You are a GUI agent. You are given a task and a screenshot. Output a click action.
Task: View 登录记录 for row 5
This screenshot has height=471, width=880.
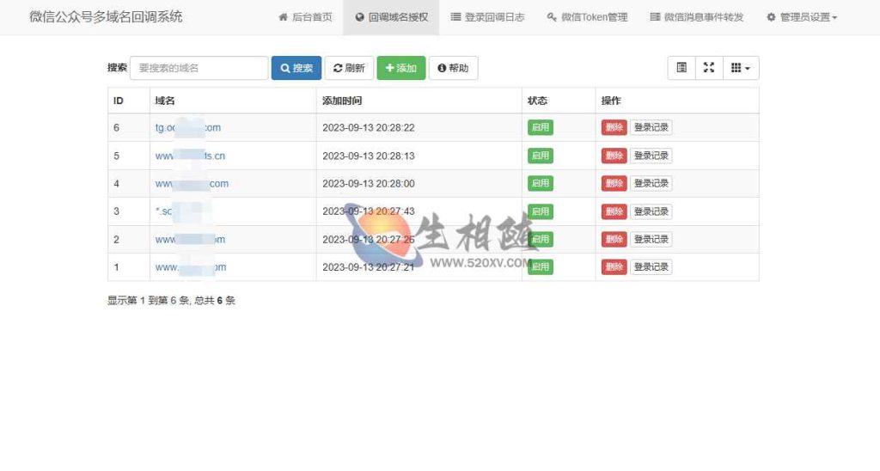(651, 156)
